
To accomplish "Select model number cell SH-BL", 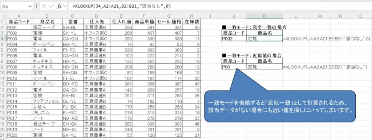I will point(73,27).
